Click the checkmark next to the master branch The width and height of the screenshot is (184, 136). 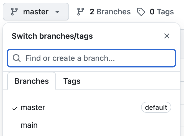[x=15, y=108]
